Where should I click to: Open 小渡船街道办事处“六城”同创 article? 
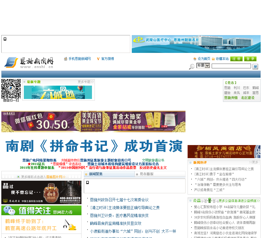133,231
